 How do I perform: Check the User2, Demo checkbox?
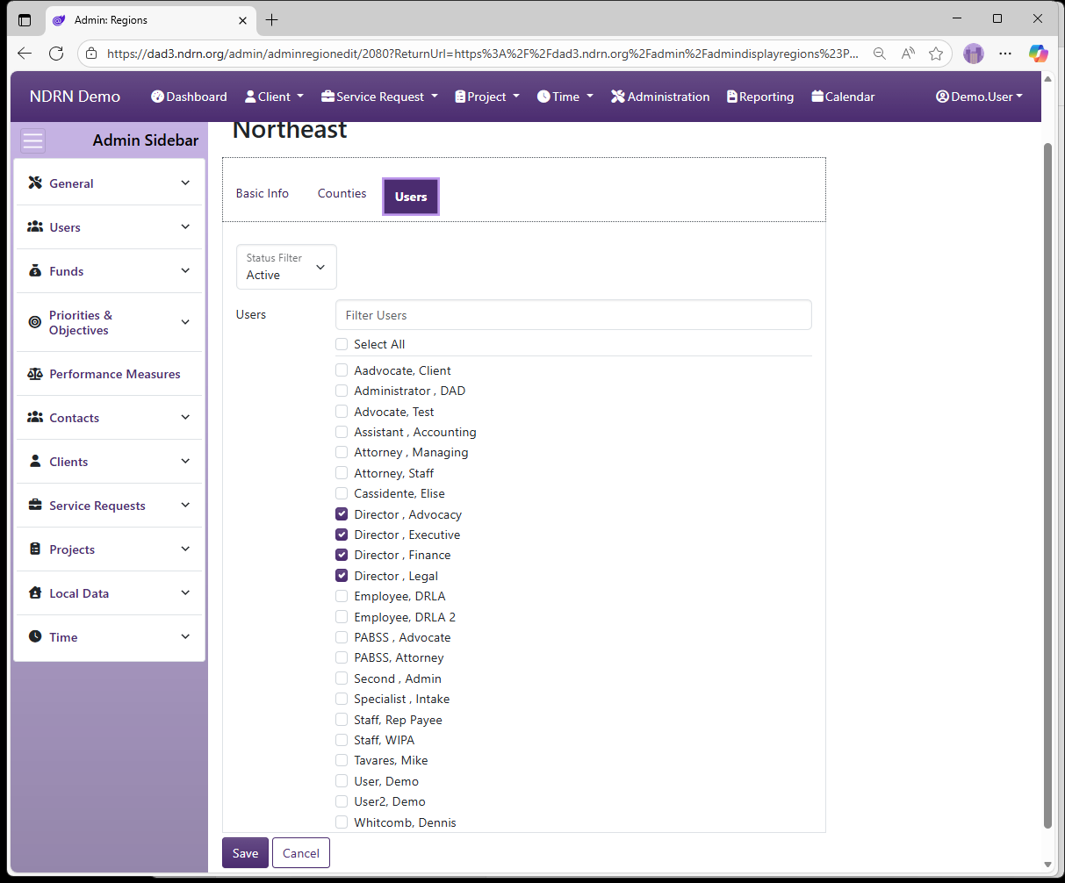342,801
